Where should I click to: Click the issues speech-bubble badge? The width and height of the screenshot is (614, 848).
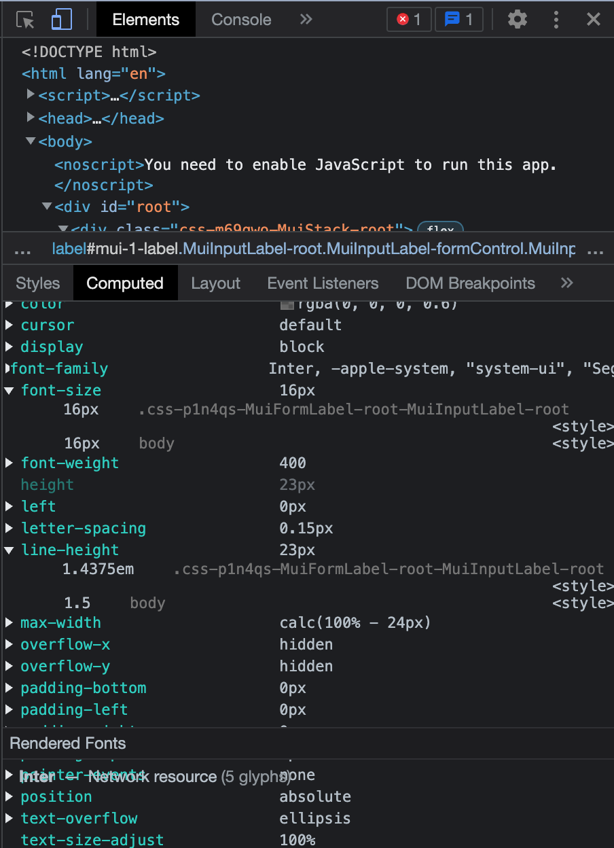pyautogui.click(x=458, y=19)
